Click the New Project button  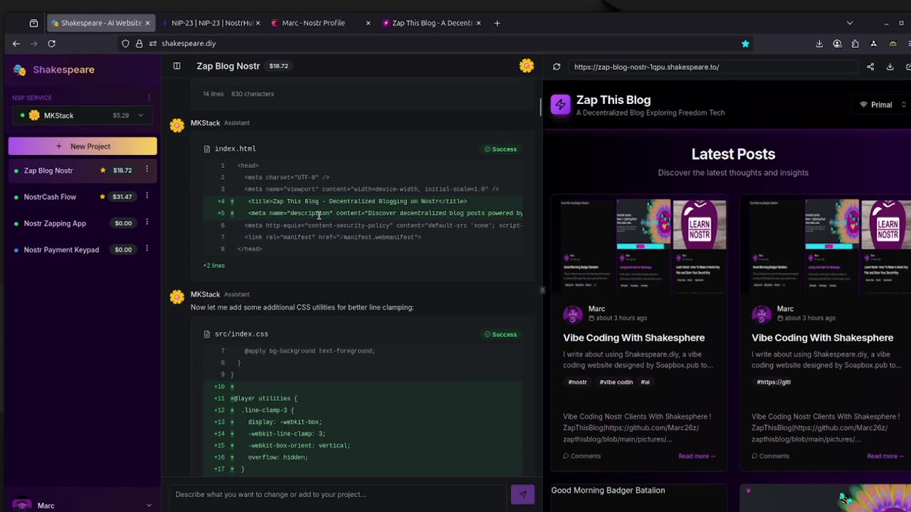[83, 146]
